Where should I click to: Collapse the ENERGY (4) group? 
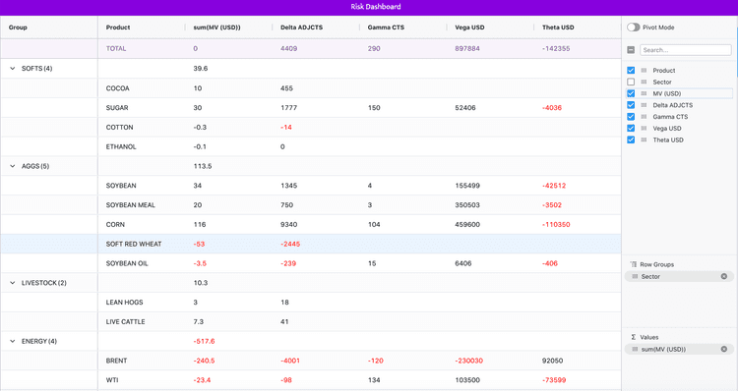click(13, 341)
